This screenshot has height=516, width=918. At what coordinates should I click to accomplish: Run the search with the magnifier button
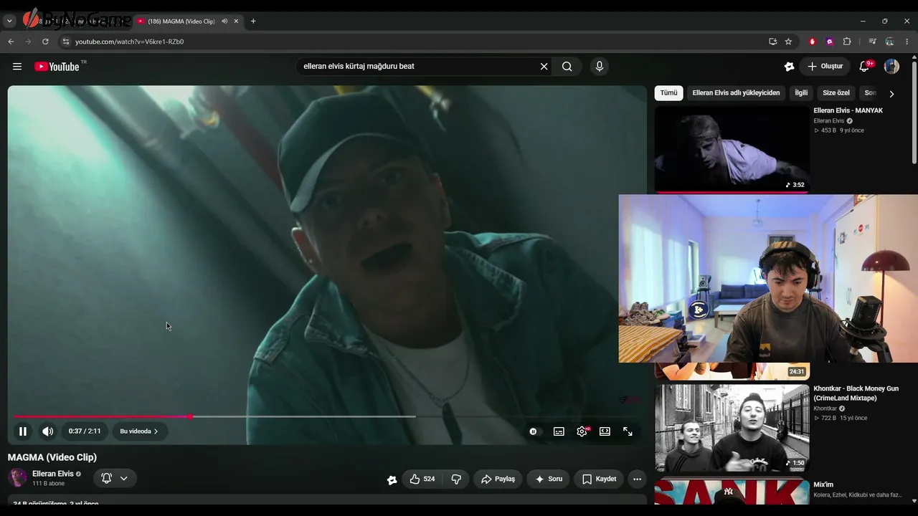tap(567, 67)
